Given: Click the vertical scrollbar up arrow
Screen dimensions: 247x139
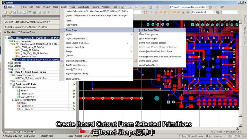Looking at the screenshot, I should coord(241,22).
